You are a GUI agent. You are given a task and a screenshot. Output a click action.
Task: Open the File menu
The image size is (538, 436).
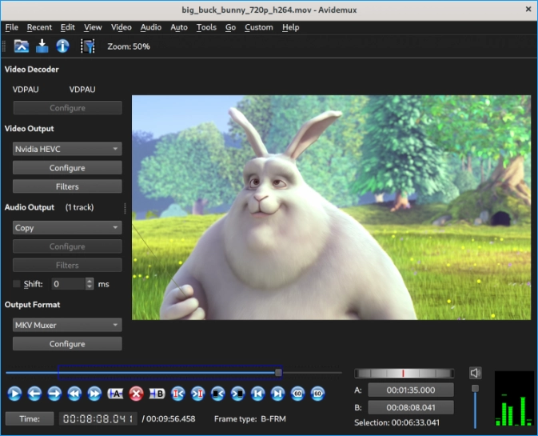pos(12,27)
